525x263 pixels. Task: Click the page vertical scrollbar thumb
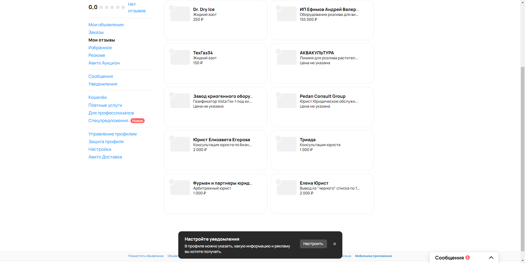(523, 158)
